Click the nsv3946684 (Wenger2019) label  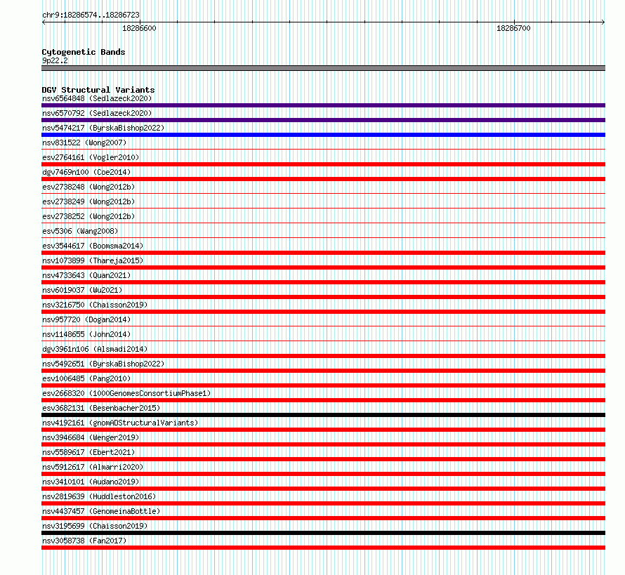pyautogui.click(x=91, y=437)
